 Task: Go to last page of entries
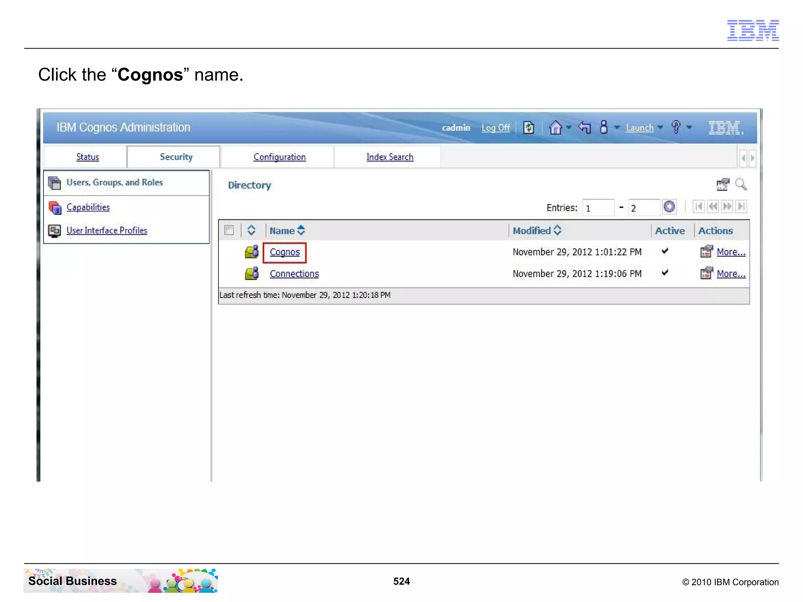click(741, 207)
